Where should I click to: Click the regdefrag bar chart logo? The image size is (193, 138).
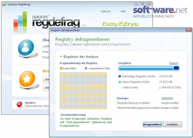pos(20,19)
